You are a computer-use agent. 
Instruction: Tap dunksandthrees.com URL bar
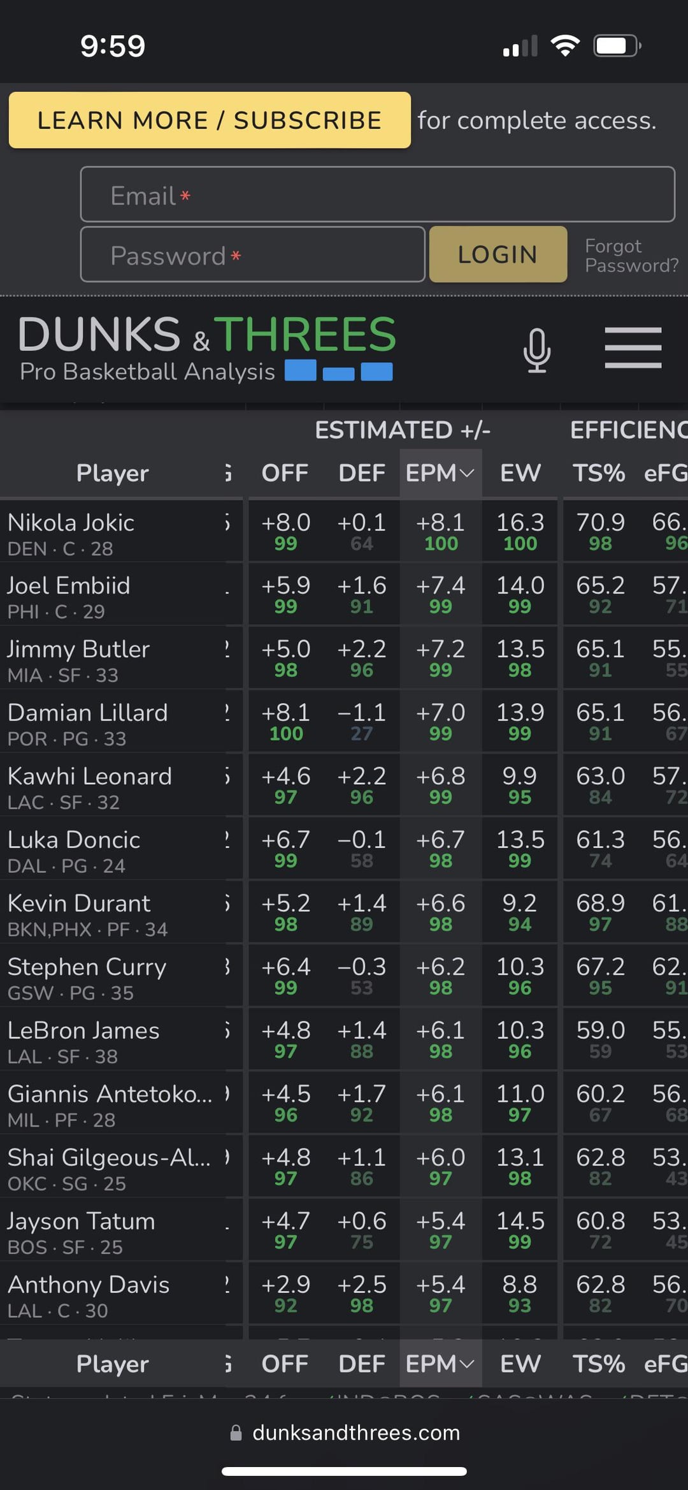355,1433
